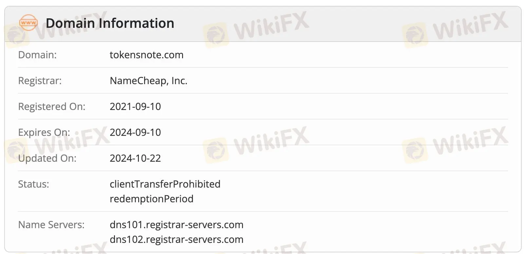The width and height of the screenshot is (524, 254).
Task: Click dns102.registrar-servers.com name server
Action: pyautogui.click(x=177, y=239)
